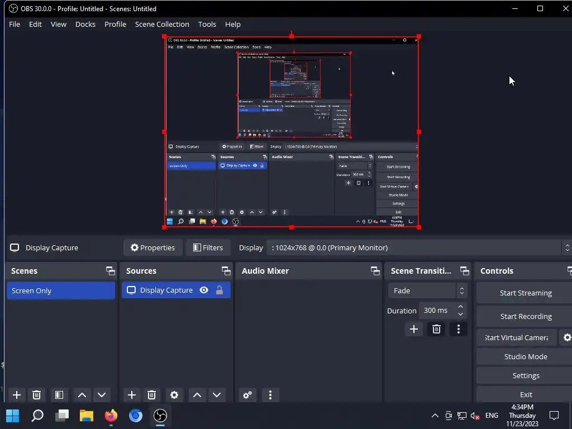Image resolution: width=572 pixels, height=429 pixels.
Task: Open the File menu
Action: pos(15,24)
